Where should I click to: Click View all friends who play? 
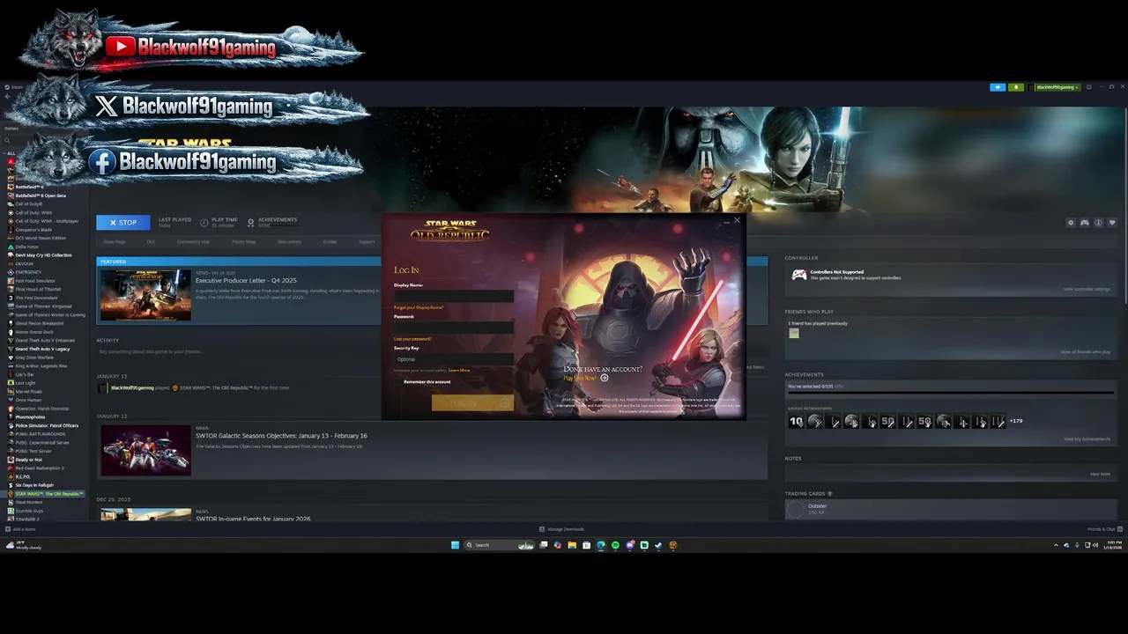pyautogui.click(x=1086, y=351)
